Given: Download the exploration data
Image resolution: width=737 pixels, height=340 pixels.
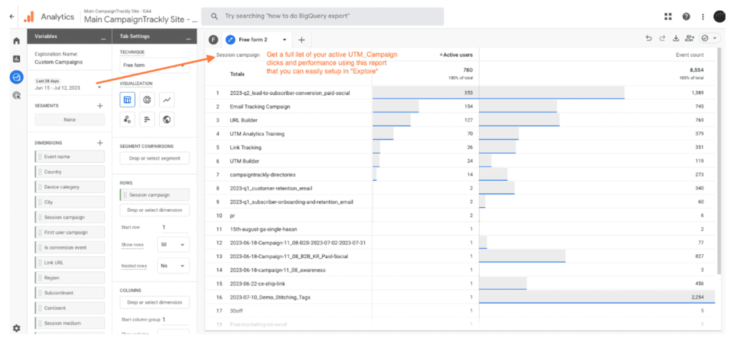Looking at the screenshot, I should pos(676,38).
